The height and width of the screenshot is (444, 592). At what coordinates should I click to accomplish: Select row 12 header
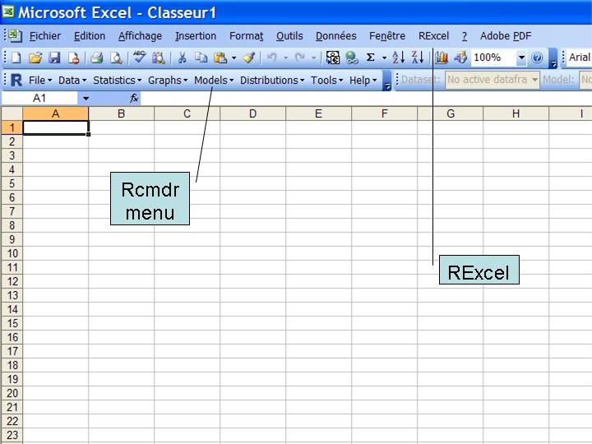pos(12,281)
